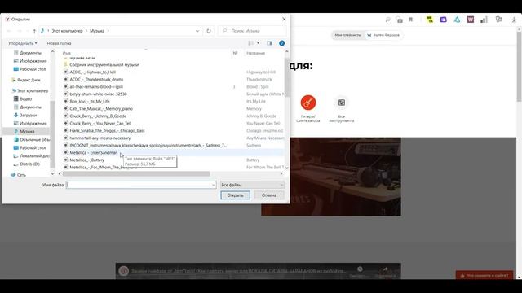Open the teal triangle browser extension

point(457,20)
